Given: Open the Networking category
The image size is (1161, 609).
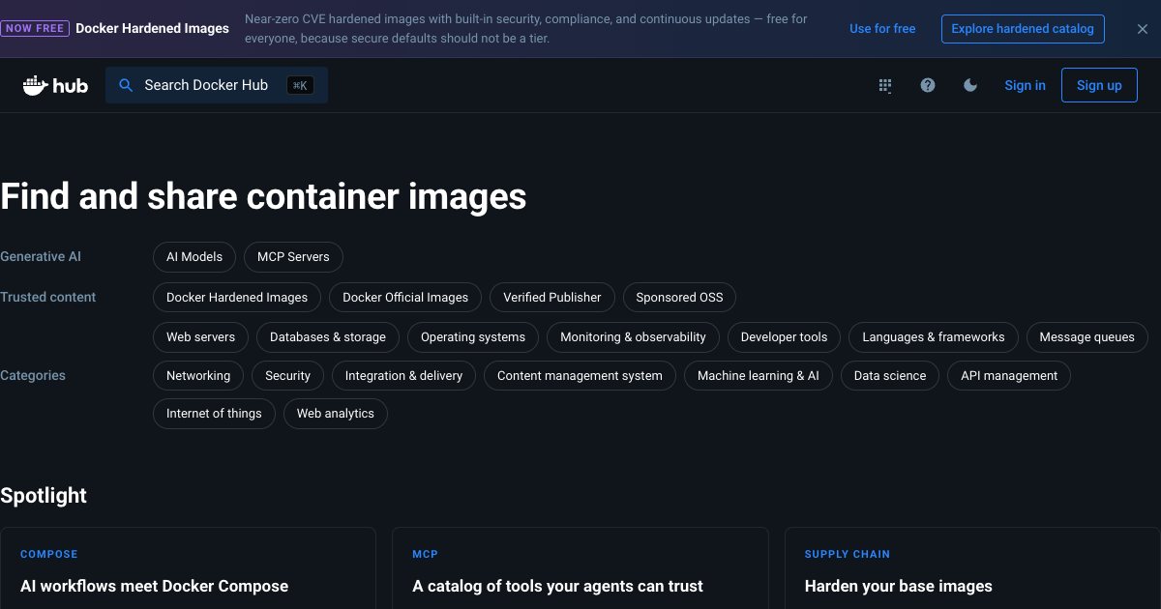Looking at the screenshot, I should tap(198, 376).
